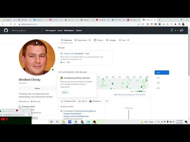Click the darkest green contribution square in December

(113, 84)
